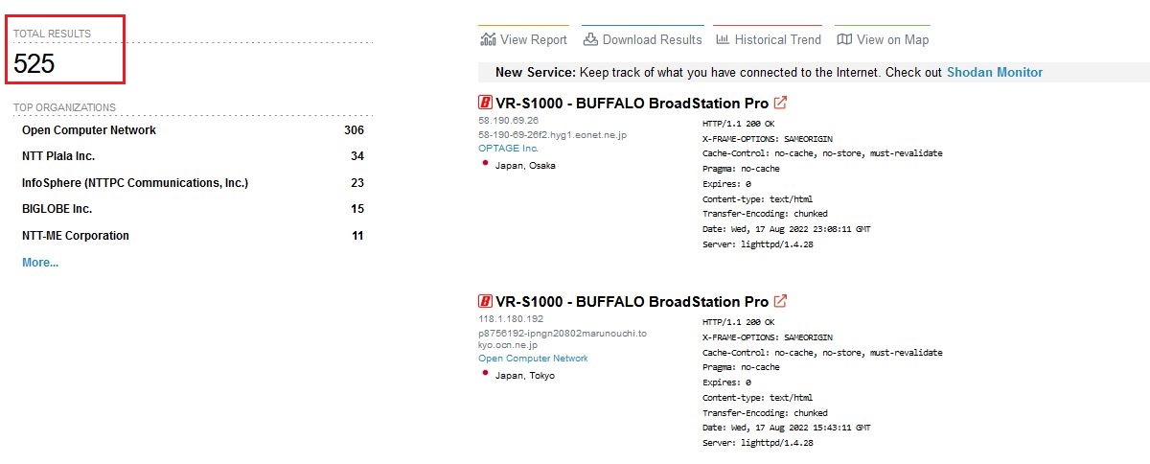Click Buffalo logo icon of second result
Screen dimensions: 1150x464
[485, 301]
